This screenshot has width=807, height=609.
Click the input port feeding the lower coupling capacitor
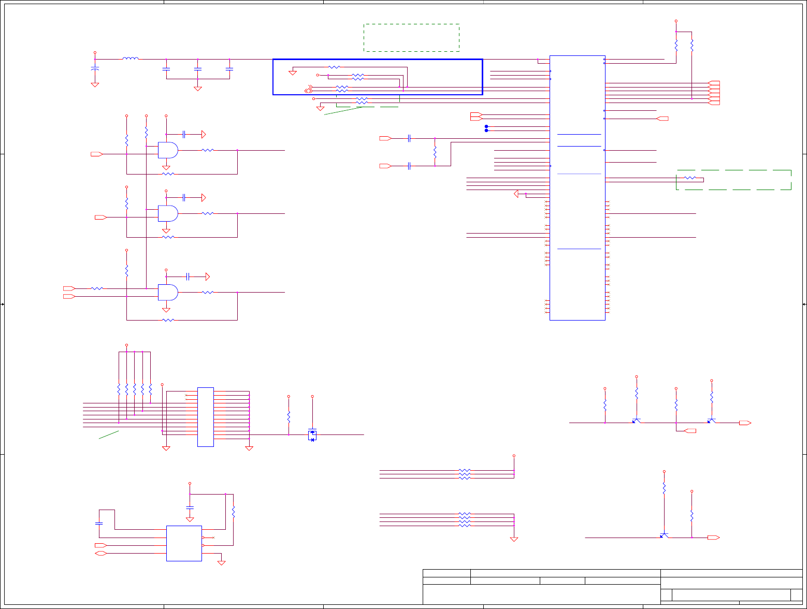coord(386,166)
